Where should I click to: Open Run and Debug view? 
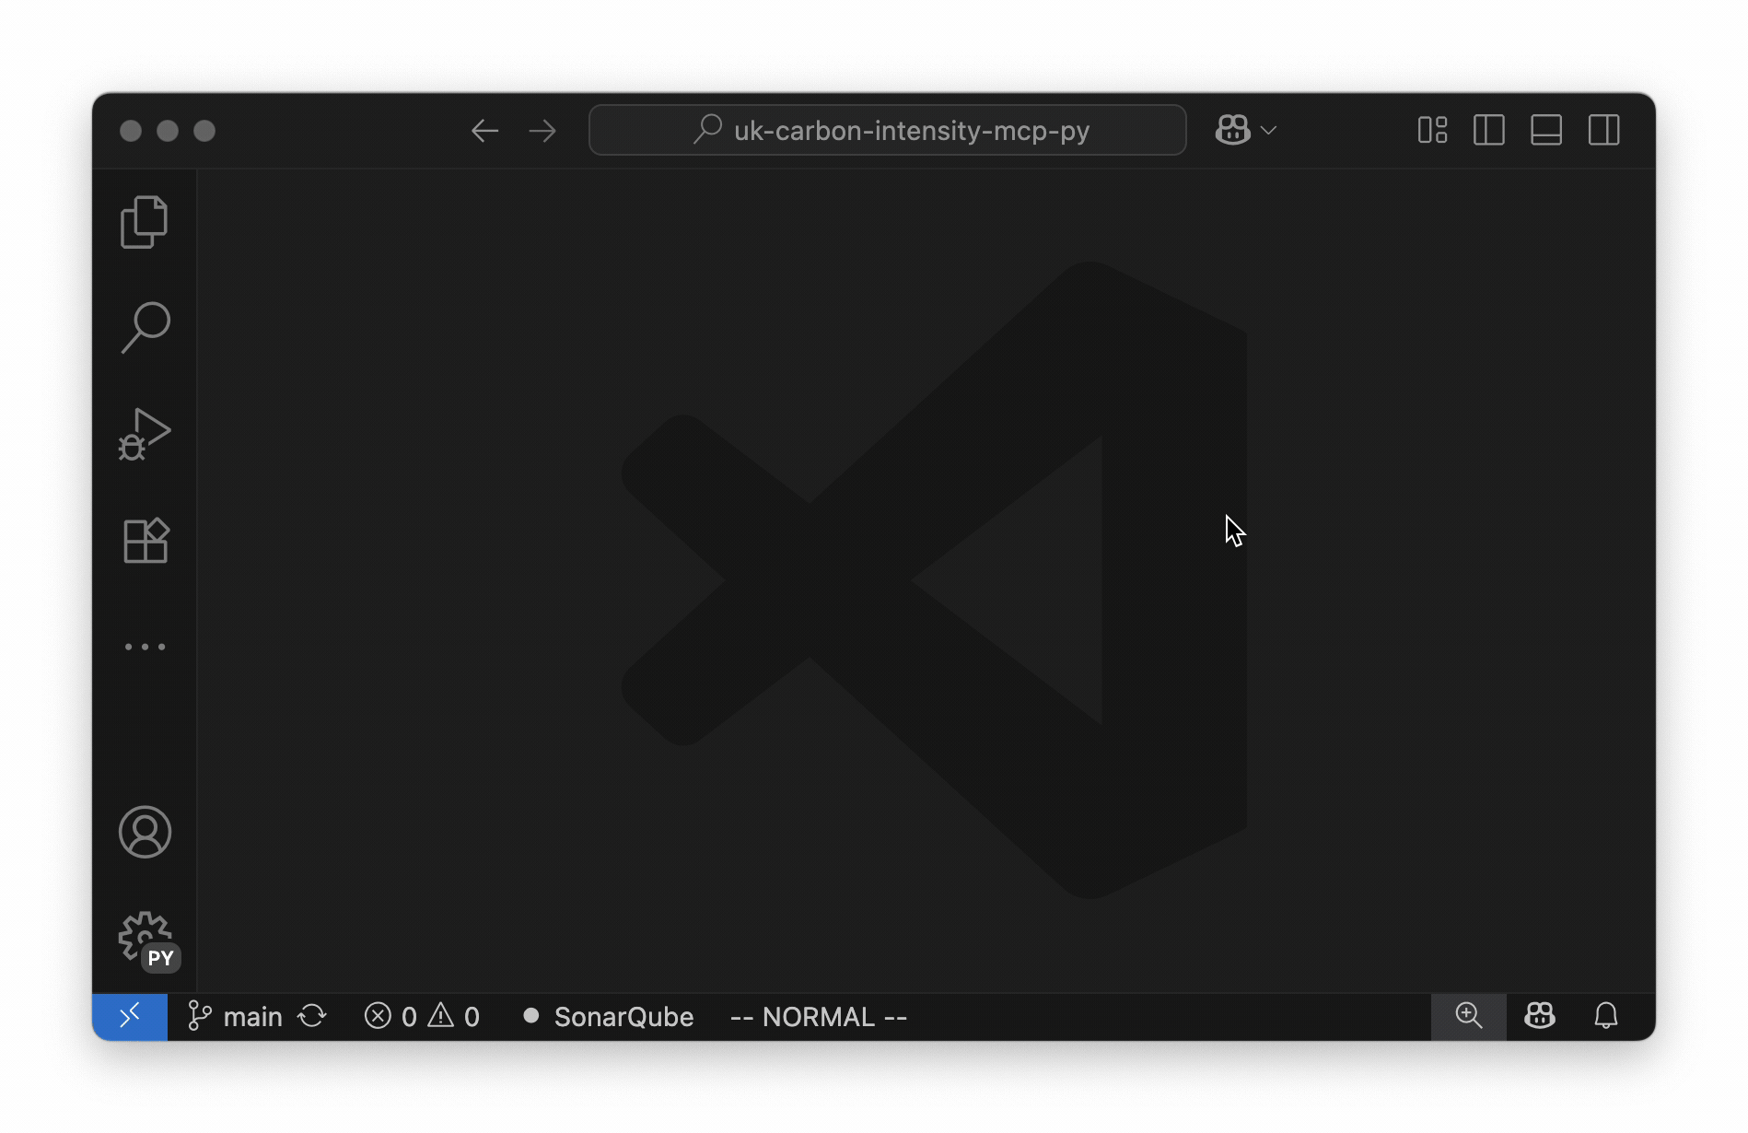click(x=145, y=433)
